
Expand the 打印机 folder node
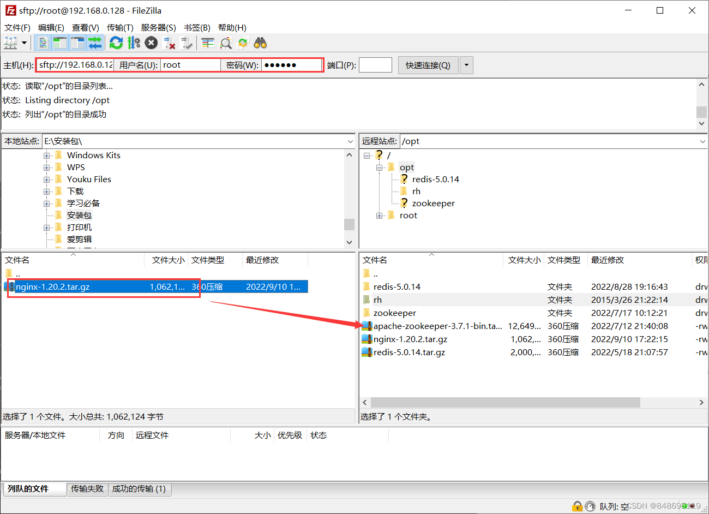pyautogui.click(x=47, y=228)
